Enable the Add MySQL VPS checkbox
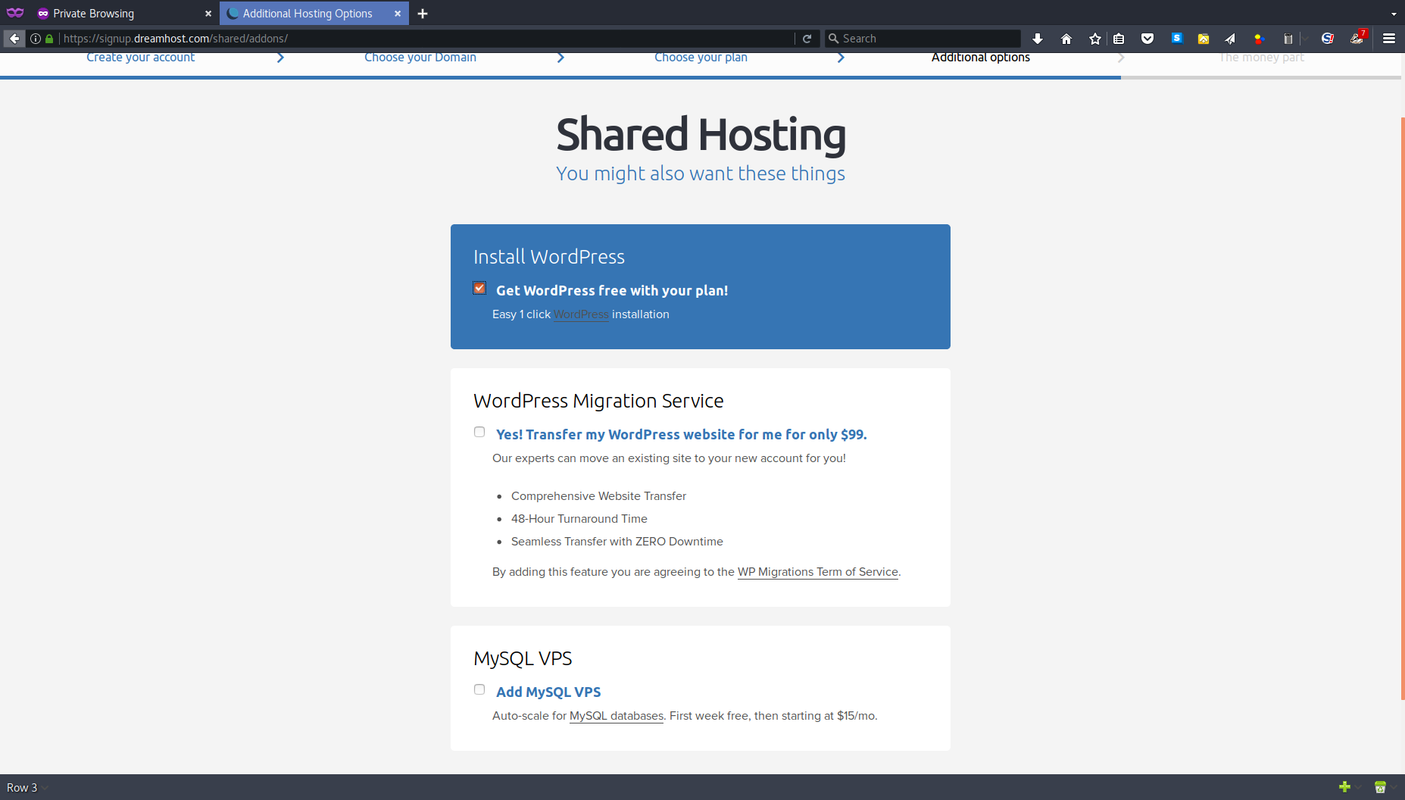Screen dimensions: 1405x800 [x=479, y=689]
